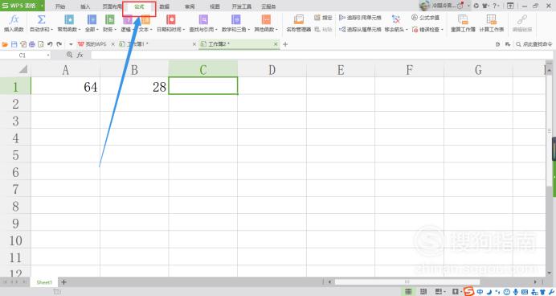The image size is (556, 296).
Task: Click the Undo arrow icon
Action: (x=50, y=44)
